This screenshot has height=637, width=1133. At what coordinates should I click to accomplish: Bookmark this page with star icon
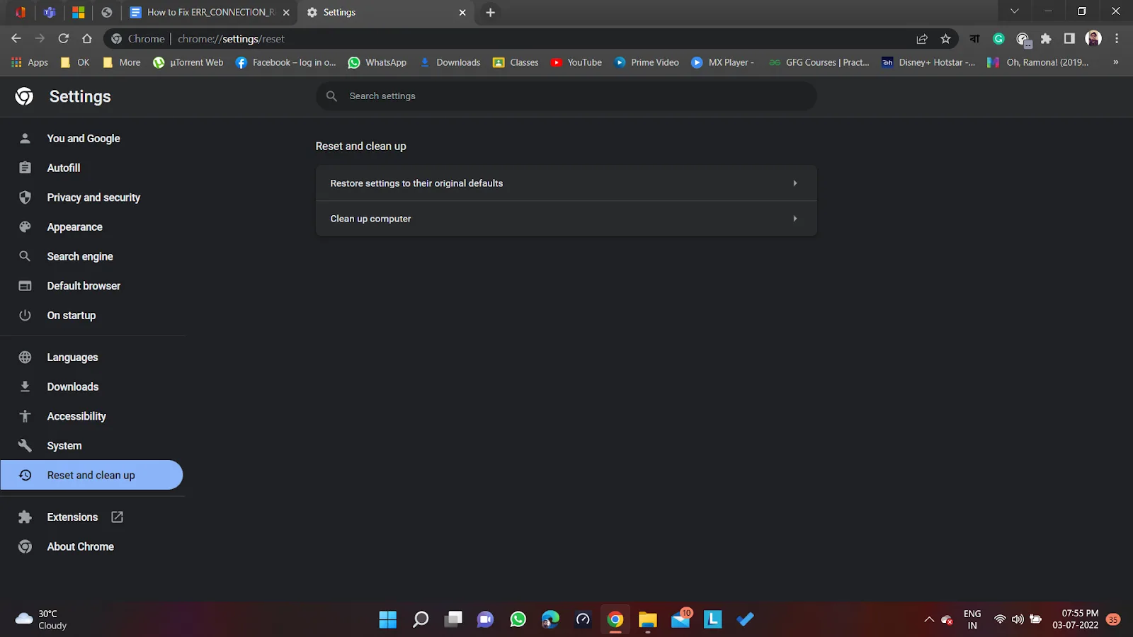point(945,39)
